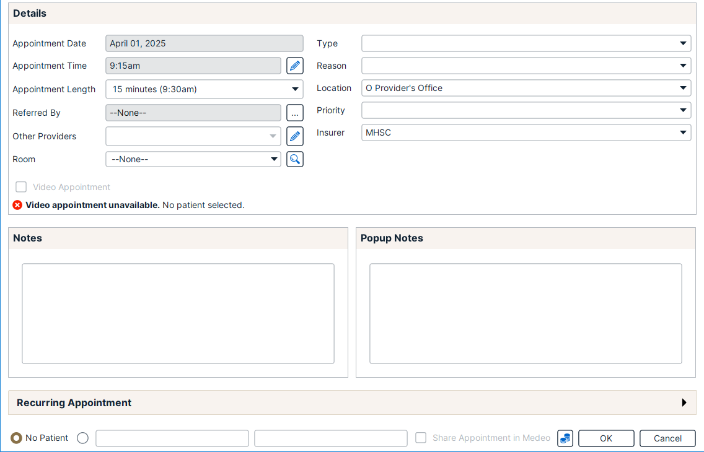Click inside the Notes text area
Screen dimensions: 704x452
(178, 313)
